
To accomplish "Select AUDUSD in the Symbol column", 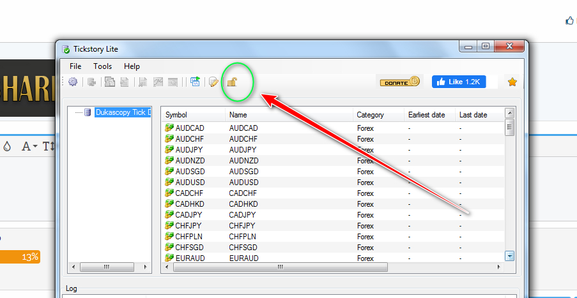I will [x=190, y=183].
